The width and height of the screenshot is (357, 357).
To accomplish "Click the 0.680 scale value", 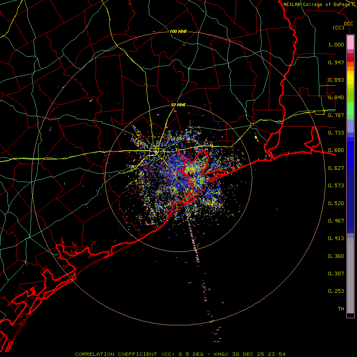I will [x=336, y=150].
